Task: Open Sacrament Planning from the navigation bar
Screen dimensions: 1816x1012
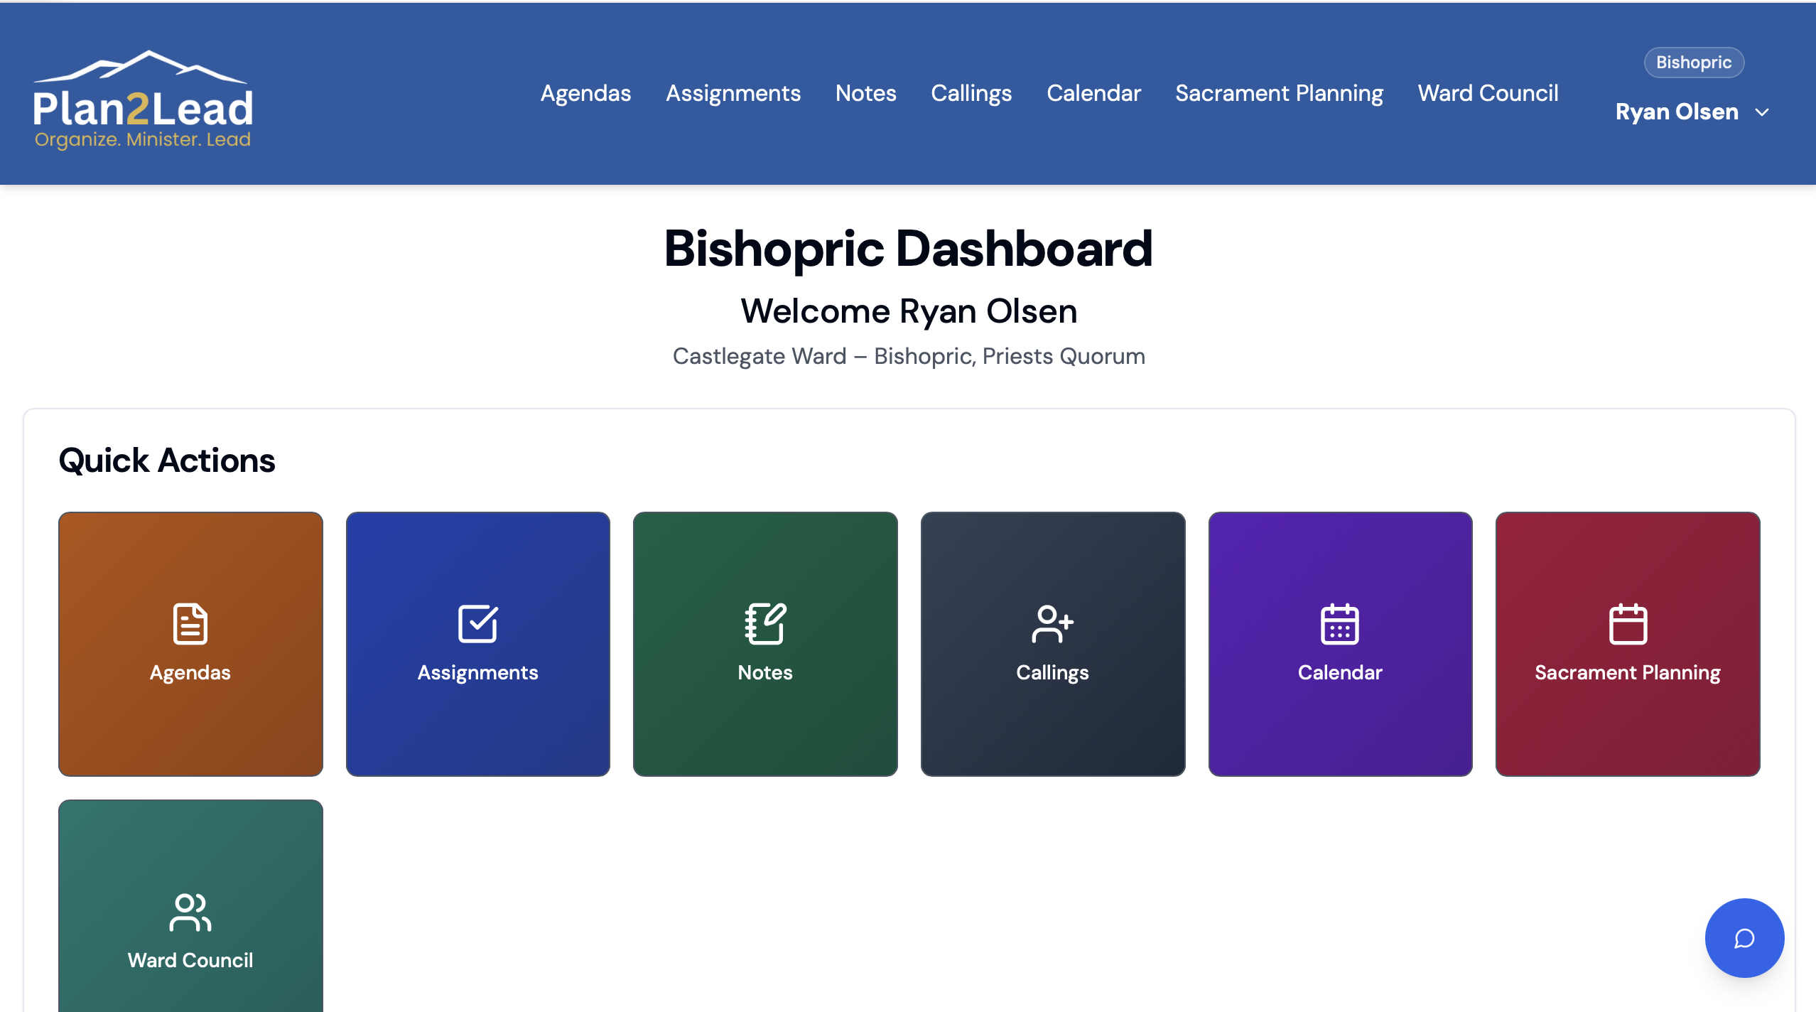Action: [1278, 93]
